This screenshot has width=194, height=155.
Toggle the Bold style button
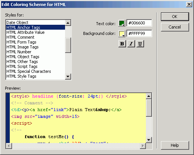tap(122, 44)
